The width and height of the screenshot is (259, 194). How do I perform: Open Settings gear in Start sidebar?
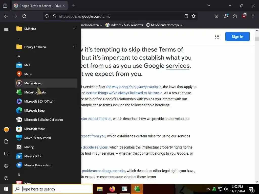(x=6, y=166)
